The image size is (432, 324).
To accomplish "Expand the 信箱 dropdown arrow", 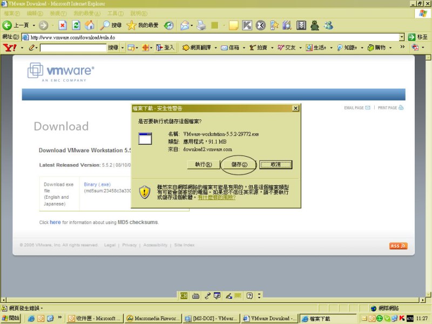I will (244, 48).
